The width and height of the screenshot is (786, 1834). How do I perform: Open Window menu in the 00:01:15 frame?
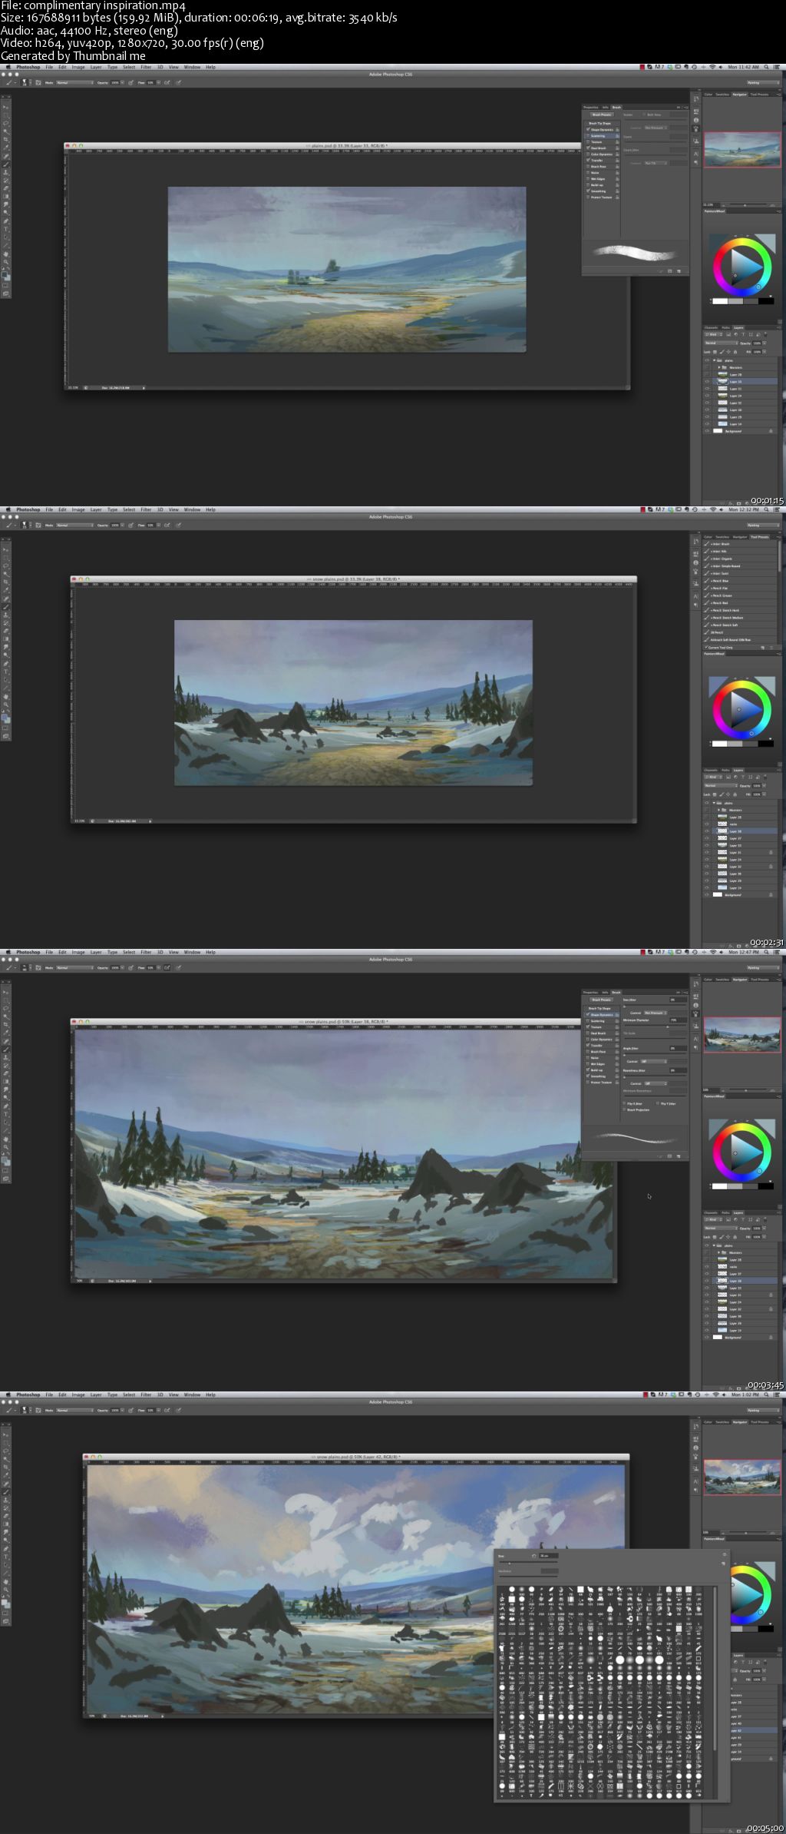click(x=192, y=67)
